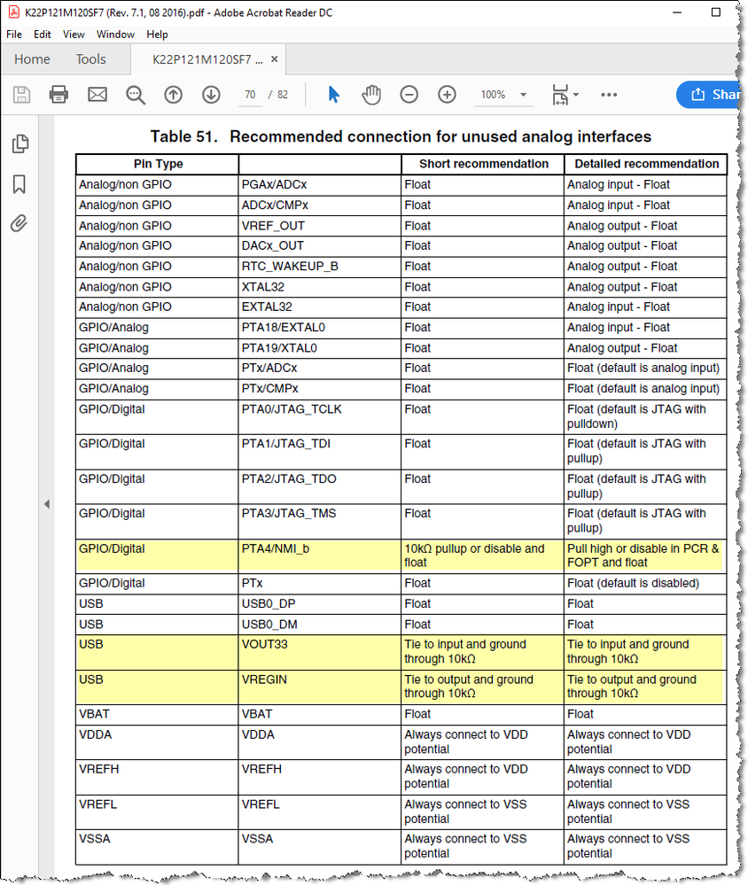Click the "10kΩ pullup or disable and float" cell
Viewport: 748px width, 885px height.
click(x=483, y=555)
